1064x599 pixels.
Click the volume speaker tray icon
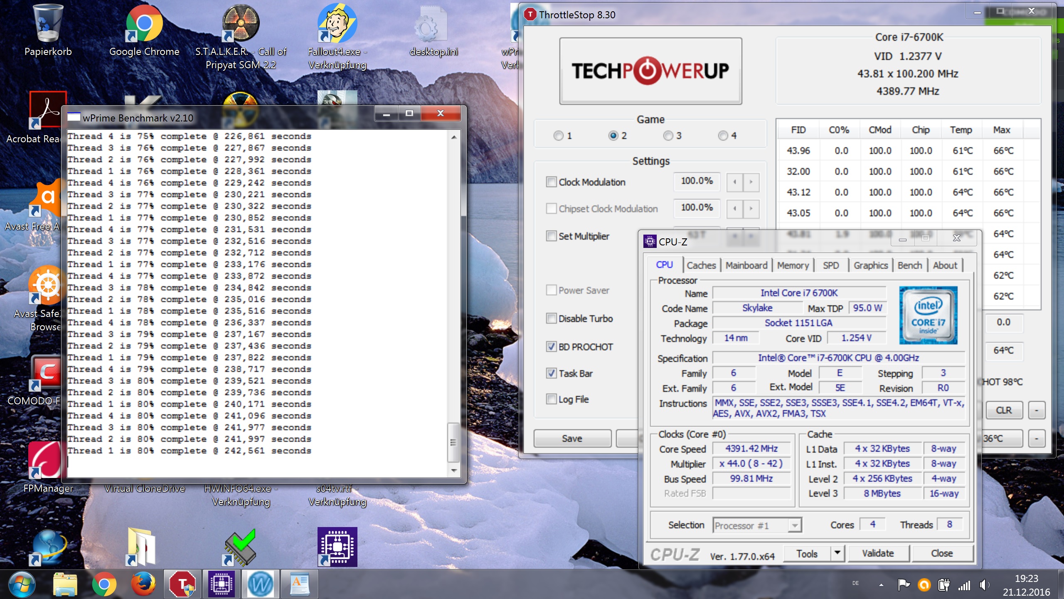click(x=984, y=585)
